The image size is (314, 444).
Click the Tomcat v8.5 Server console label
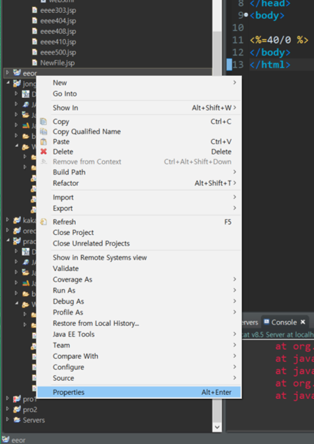(278, 335)
